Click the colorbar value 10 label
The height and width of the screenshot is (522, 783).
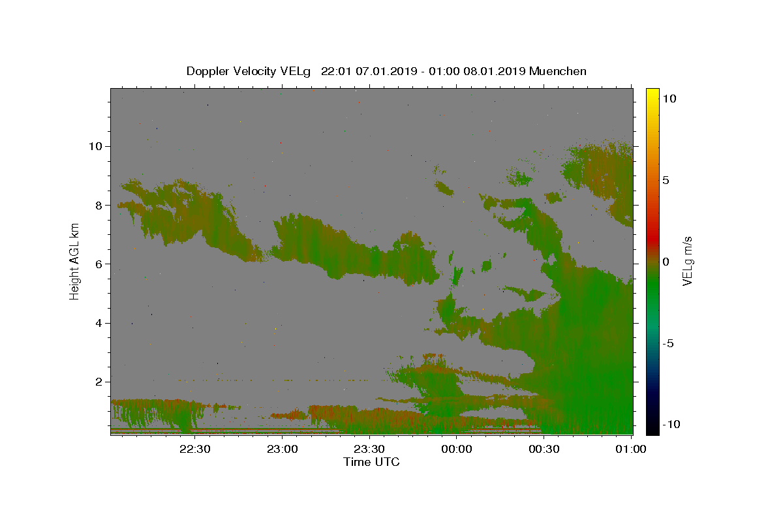(669, 99)
